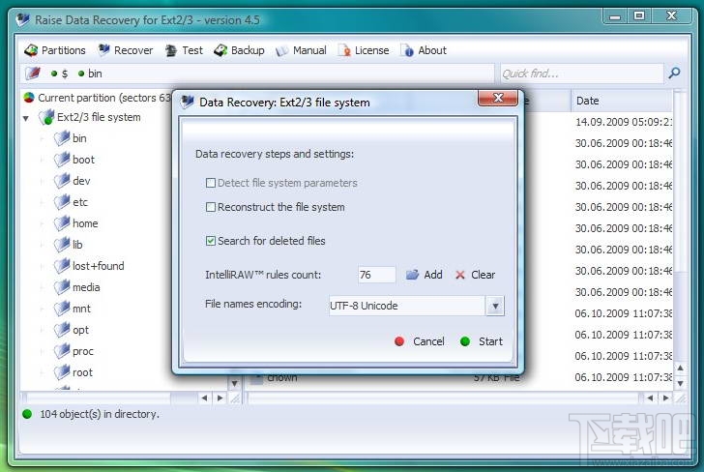Click tree panel scroll down arrow

point(234,384)
